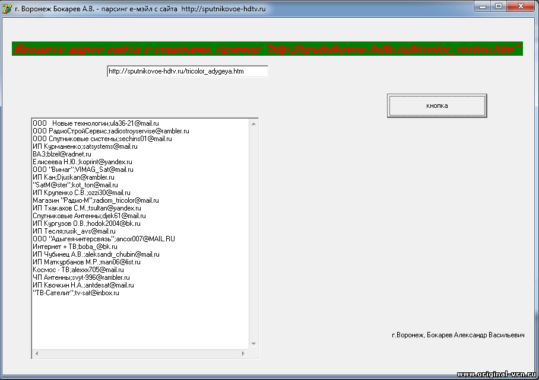The image size is (539, 380).
Task: Select line ООО РадиоСтройСервис
Action: [x=110, y=131]
